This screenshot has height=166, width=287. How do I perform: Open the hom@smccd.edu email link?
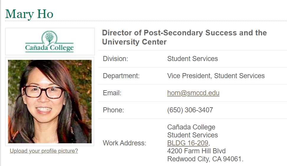[x=193, y=93]
